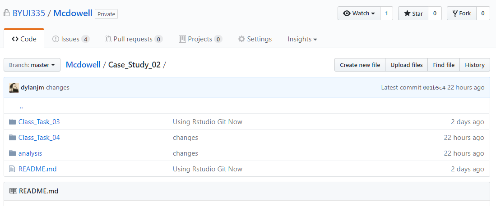Viewport: 496px width, 206px height.
Task: Click the dylanjm avatar thumbnail
Action: pos(14,88)
